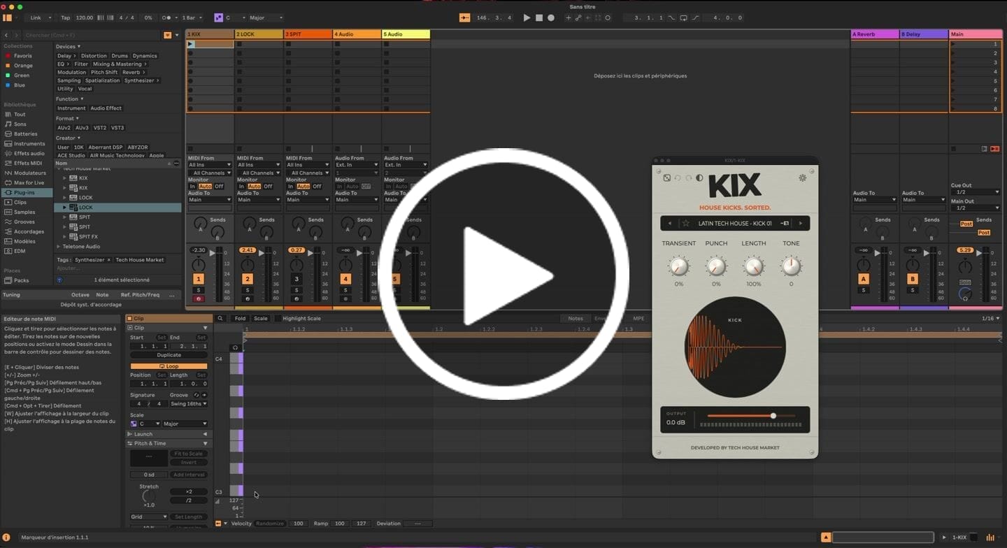Toggle the Loop button in Clip panel
Screen dimensions: 1007x548
coord(169,366)
